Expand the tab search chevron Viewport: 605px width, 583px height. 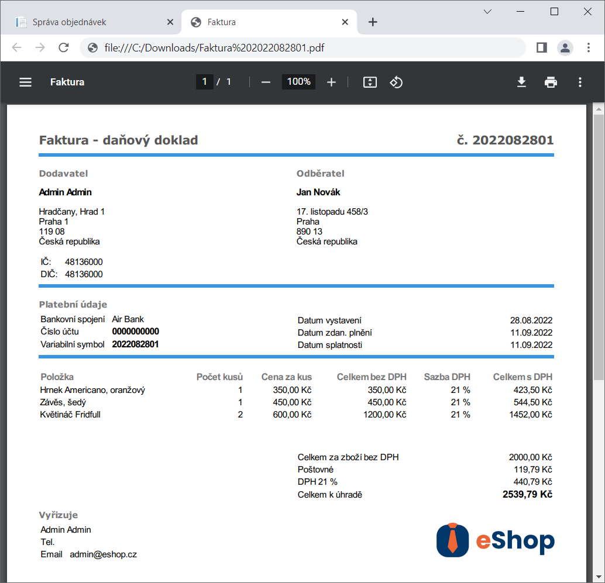487,11
